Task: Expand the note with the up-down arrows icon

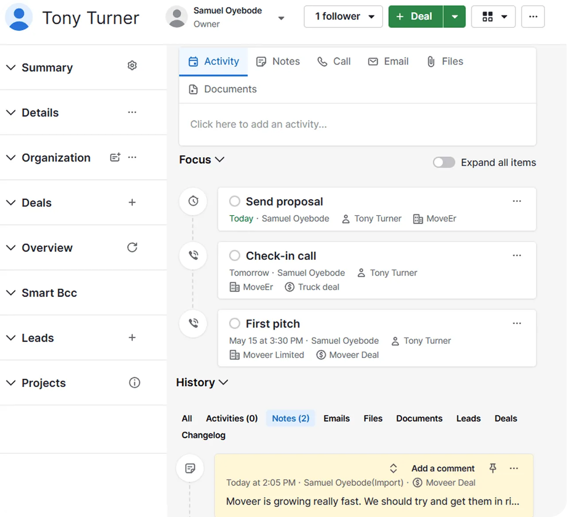Action: pyautogui.click(x=393, y=468)
